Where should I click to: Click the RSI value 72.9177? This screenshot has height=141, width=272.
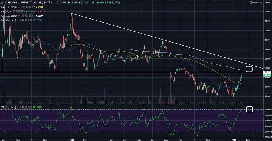[37, 107]
